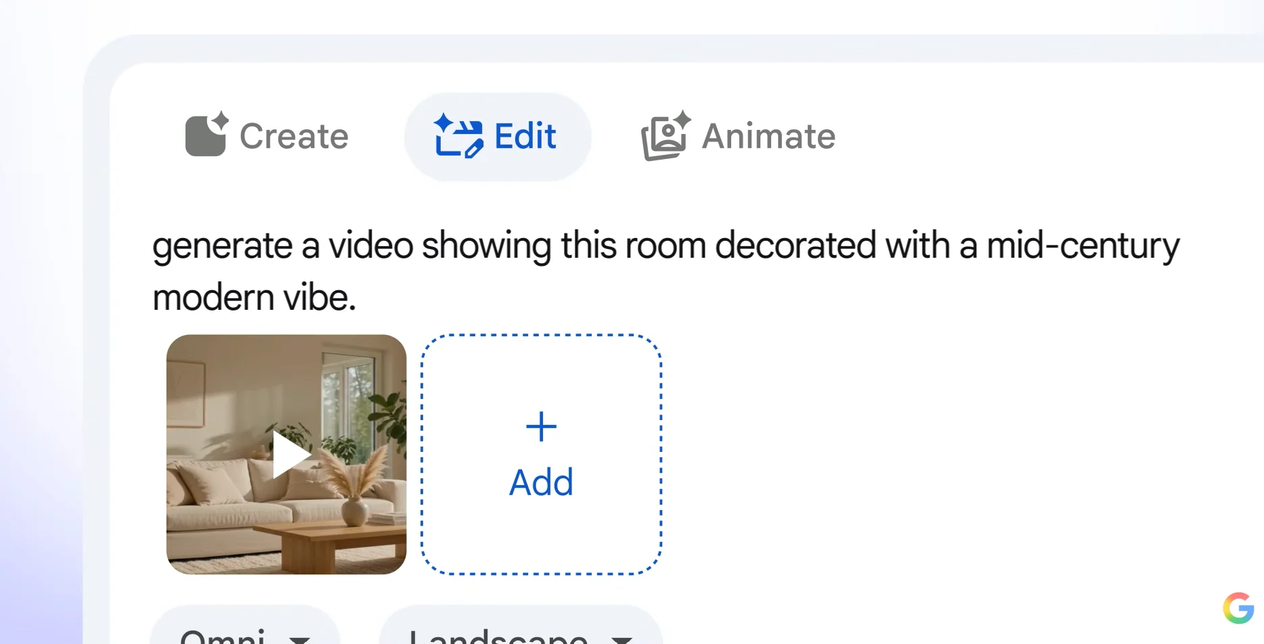Click the Animate photo stack icon
Image resolution: width=1264 pixels, height=644 pixels.
[666, 135]
